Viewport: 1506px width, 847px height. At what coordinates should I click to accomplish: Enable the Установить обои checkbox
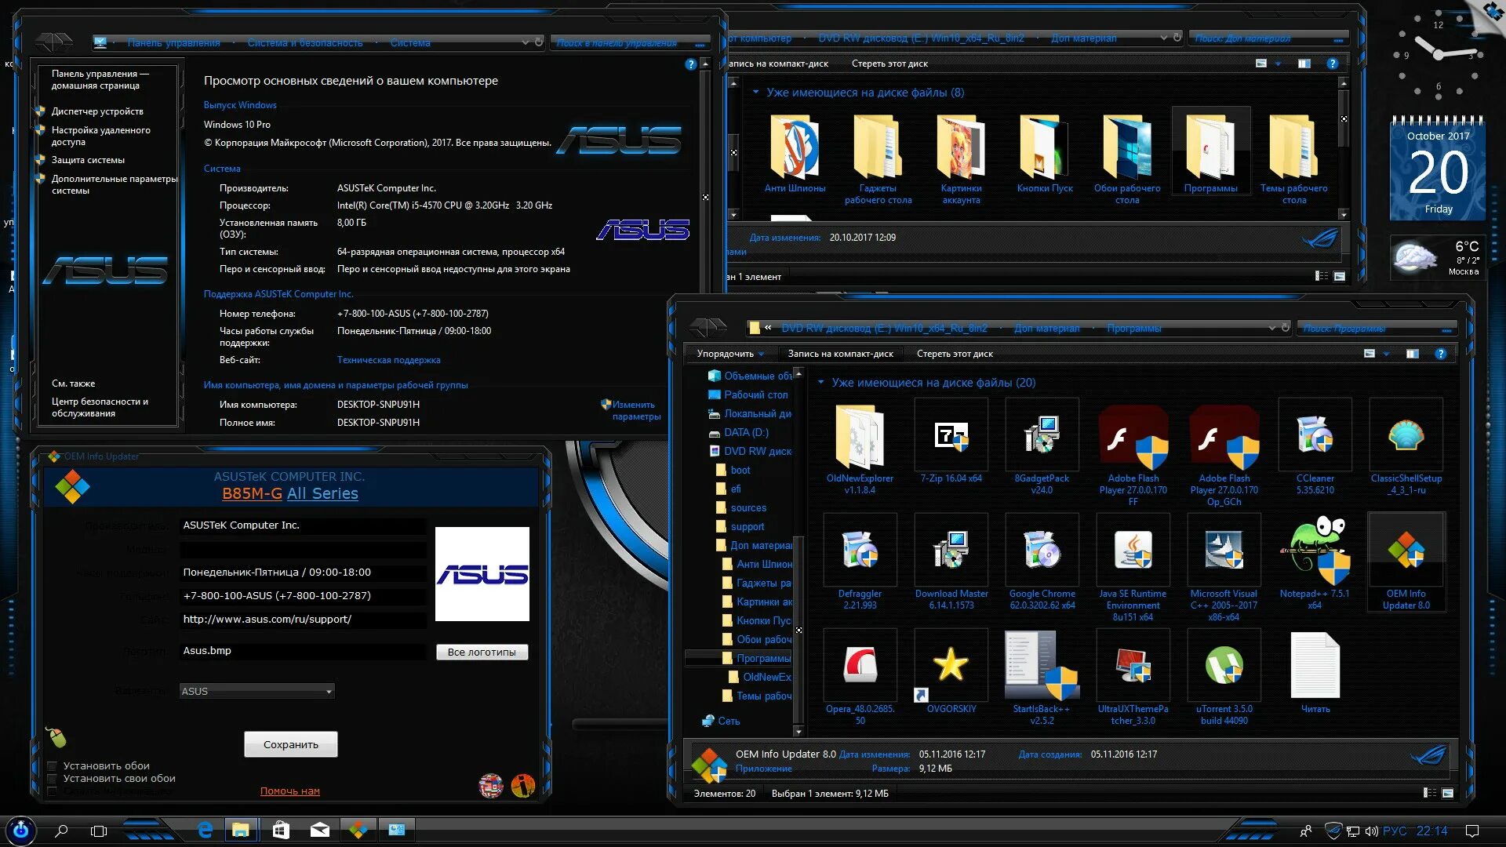[53, 766]
